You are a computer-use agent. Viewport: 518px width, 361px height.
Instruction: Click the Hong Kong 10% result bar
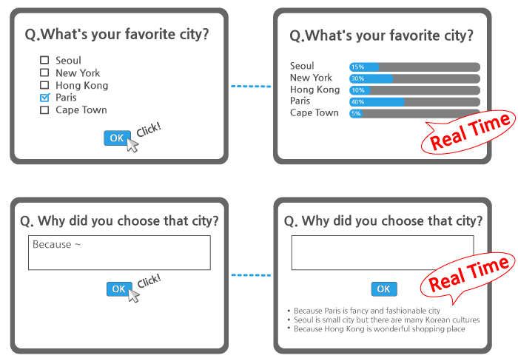pos(414,90)
